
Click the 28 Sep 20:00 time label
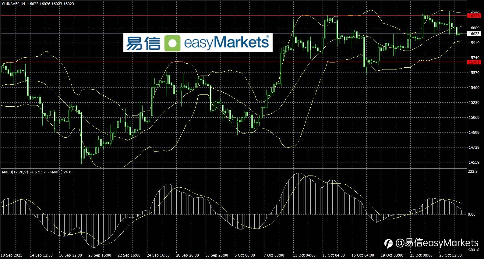pyautogui.click(x=187, y=255)
